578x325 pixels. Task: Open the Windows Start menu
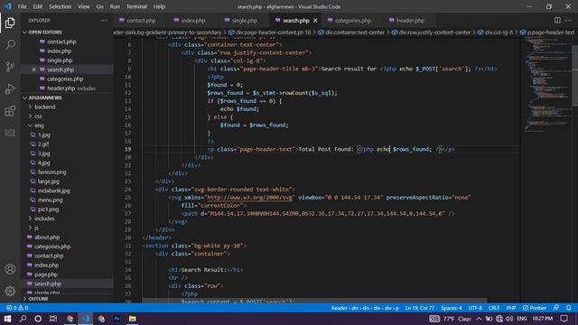pyautogui.click(x=7, y=319)
